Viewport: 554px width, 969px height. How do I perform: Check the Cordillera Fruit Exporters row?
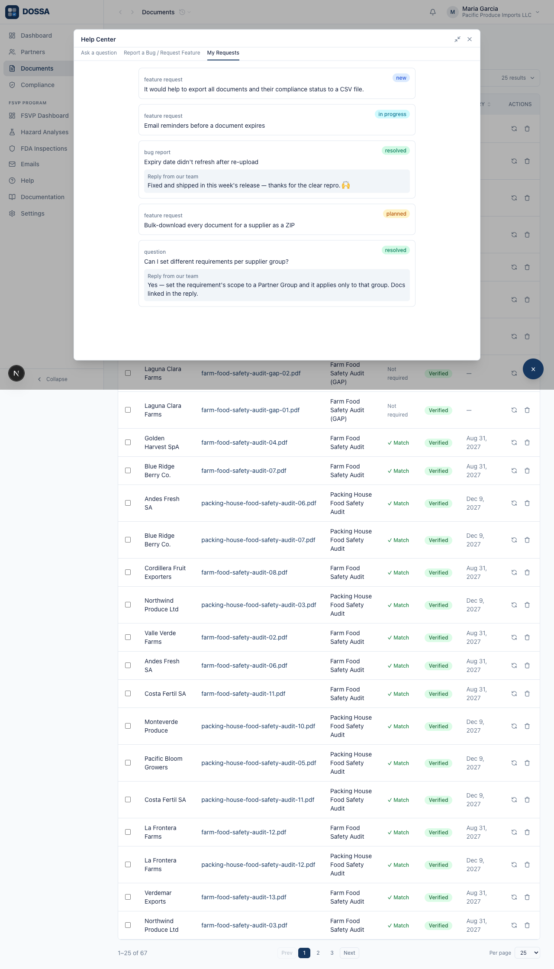(128, 572)
